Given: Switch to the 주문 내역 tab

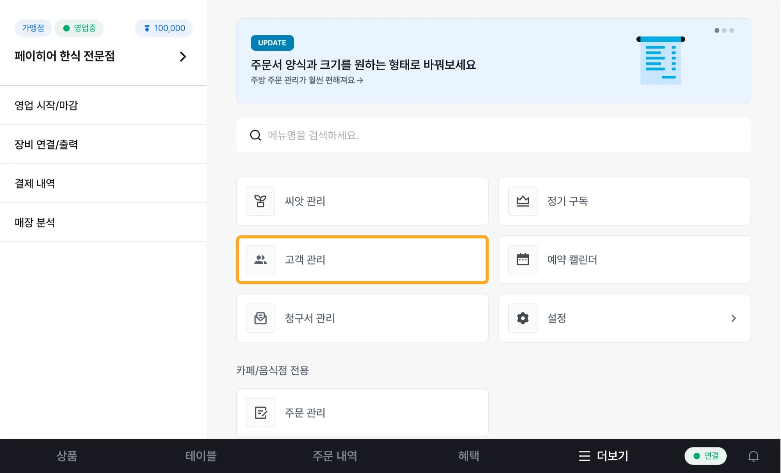Looking at the screenshot, I should tap(335, 456).
